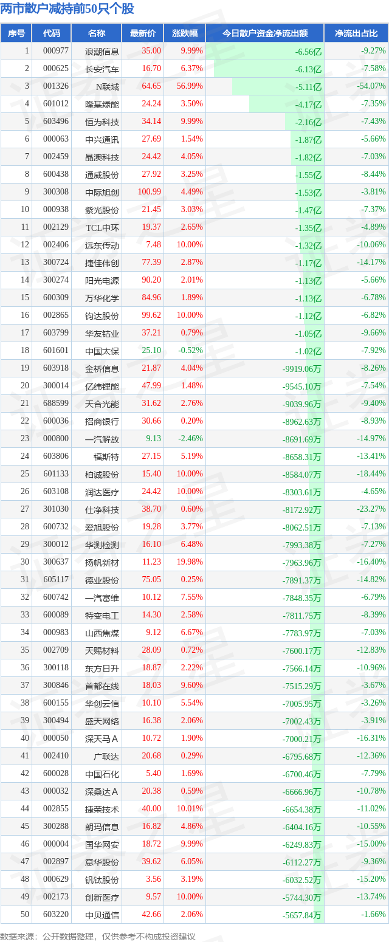This screenshot has width=389, height=942.
Task: Click the -2.46% change for 一汽解放
Action: pyautogui.click(x=191, y=439)
